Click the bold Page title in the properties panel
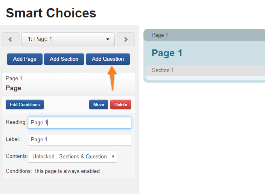The height and width of the screenshot is (194, 265). click(13, 88)
